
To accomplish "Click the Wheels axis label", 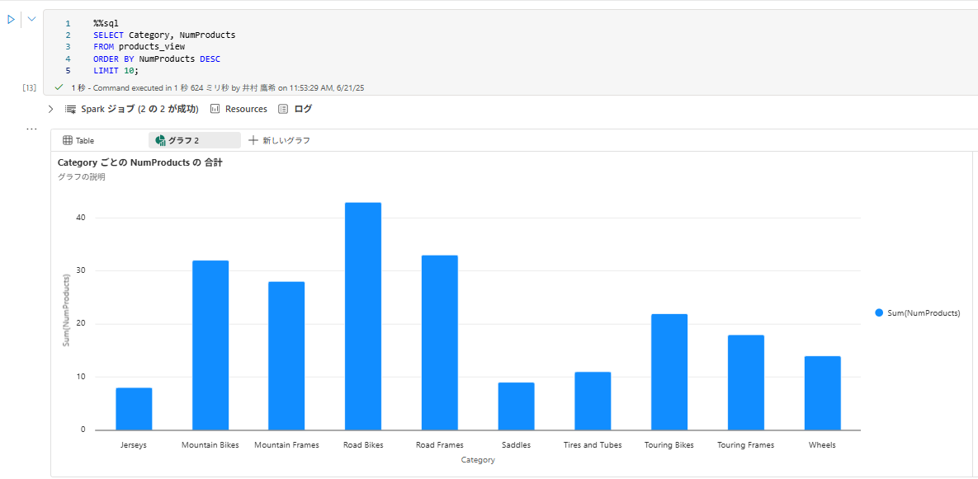I will pyautogui.click(x=822, y=444).
